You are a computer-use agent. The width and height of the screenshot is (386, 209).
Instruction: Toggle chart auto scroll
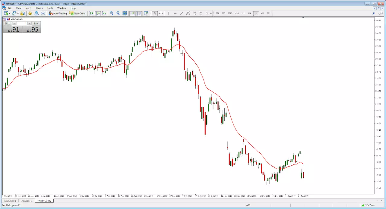click(x=132, y=13)
